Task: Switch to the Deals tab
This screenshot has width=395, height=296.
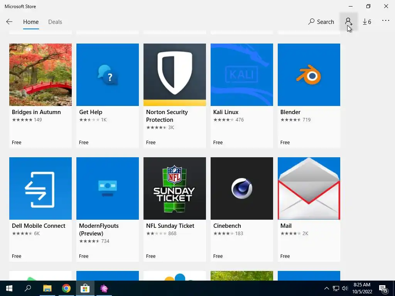Action: pos(55,22)
